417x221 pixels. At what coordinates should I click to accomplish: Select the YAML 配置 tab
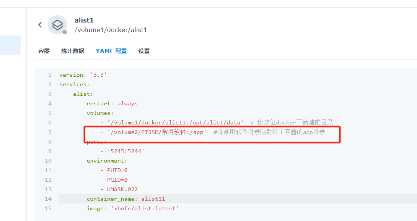coord(111,51)
